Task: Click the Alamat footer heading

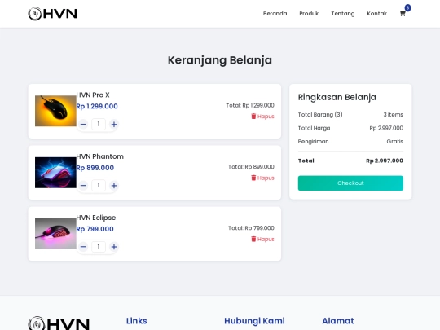Action: point(338,321)
